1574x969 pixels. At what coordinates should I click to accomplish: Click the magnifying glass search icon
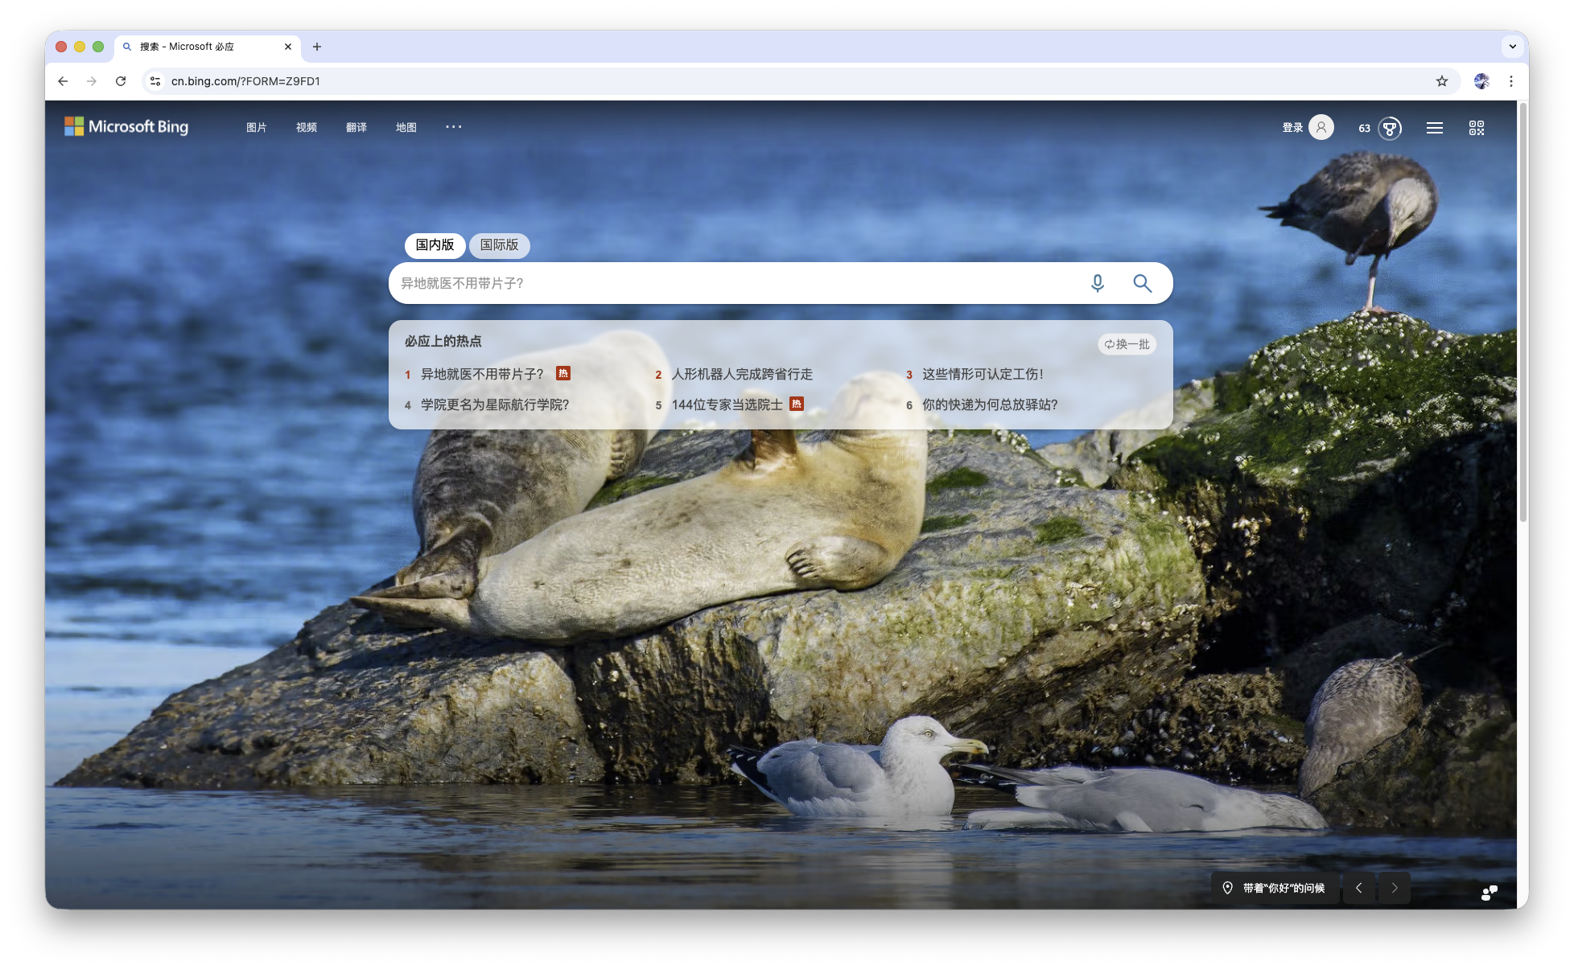pos(1142,283)
